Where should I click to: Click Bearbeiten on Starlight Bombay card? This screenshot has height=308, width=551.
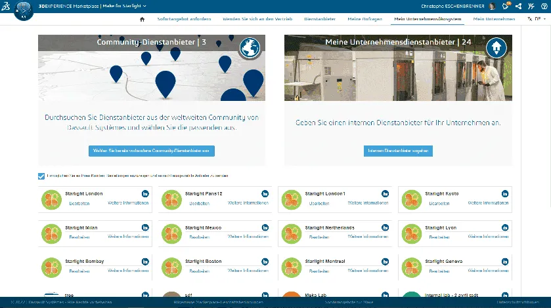79,271
